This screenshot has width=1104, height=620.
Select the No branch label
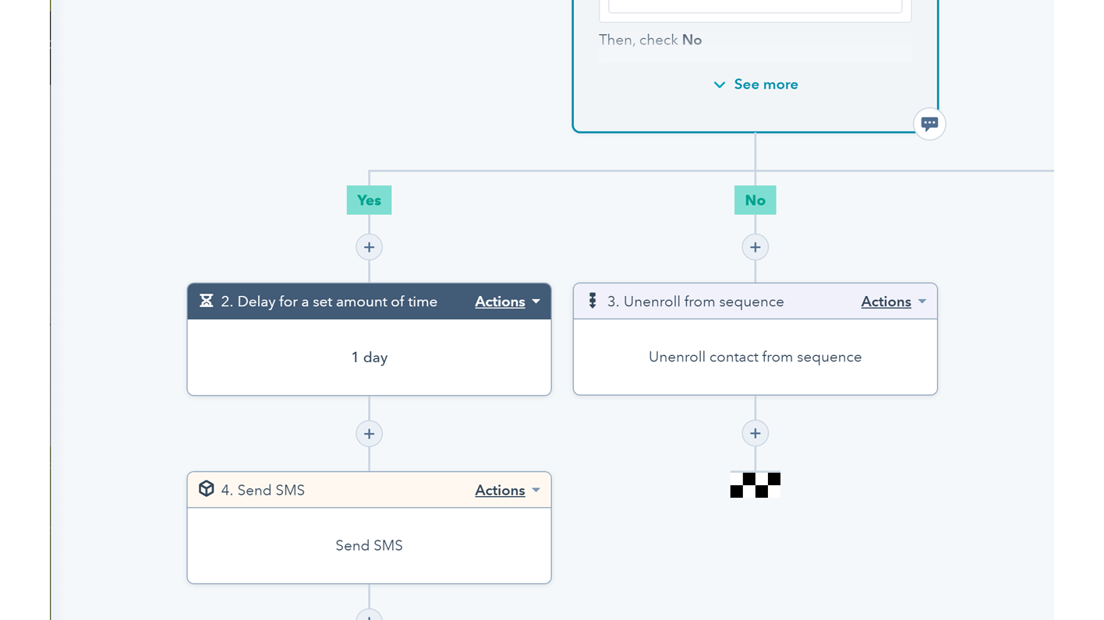coord(755,200)
